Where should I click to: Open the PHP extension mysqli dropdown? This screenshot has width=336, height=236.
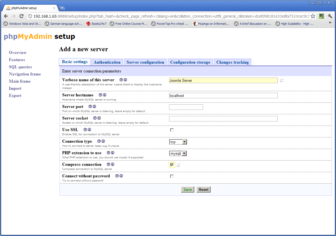click(x=178, y=153)
